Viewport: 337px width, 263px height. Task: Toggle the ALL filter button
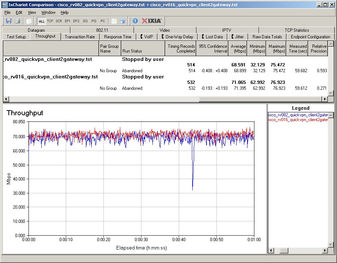point(41,21)
